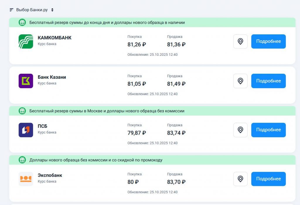
Task: Click the gift icon above Экспобанк offer
Action: (x=22, y=160)
